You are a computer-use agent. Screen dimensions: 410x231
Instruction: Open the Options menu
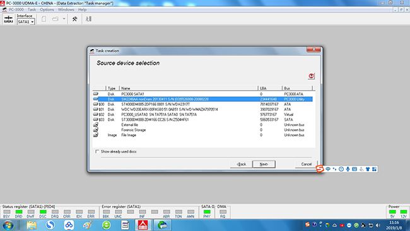click(47, 9)
